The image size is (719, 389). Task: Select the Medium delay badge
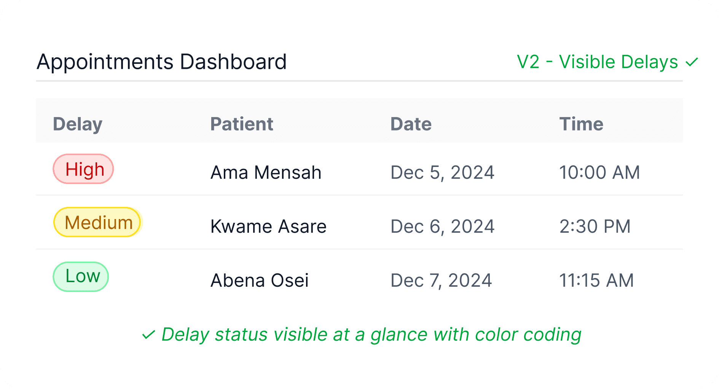(98, 222)
